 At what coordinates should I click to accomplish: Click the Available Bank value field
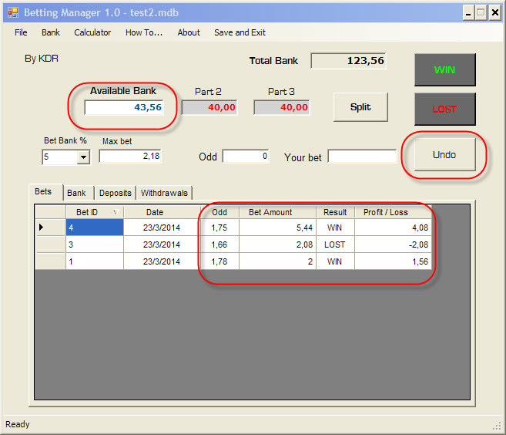tap(124, 108)
